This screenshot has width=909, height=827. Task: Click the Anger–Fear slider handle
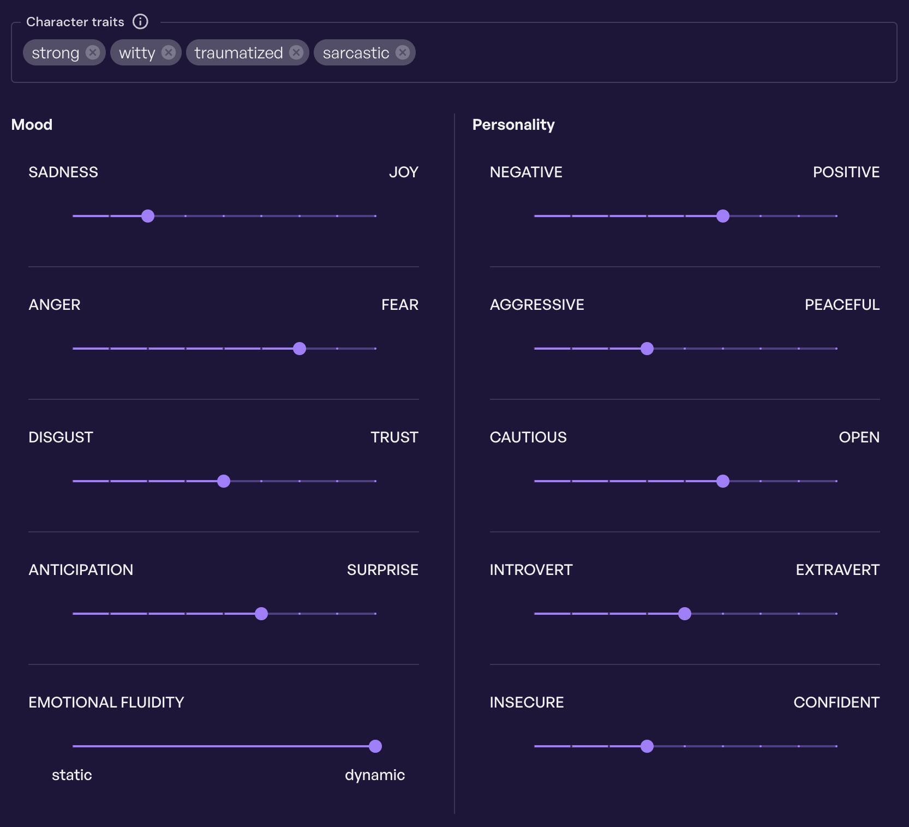[300, 349]
